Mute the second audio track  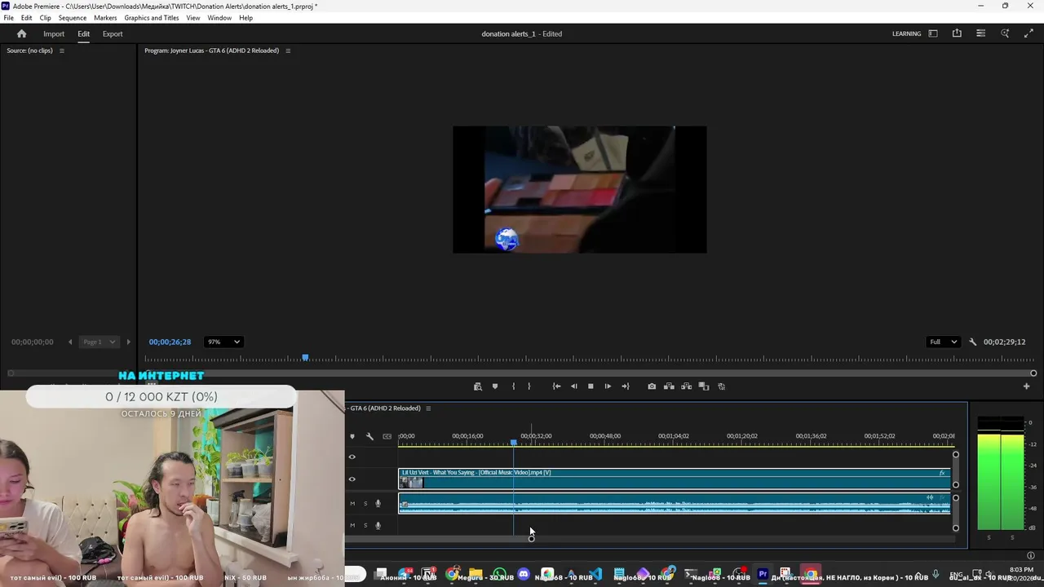(x=352, y=526)
